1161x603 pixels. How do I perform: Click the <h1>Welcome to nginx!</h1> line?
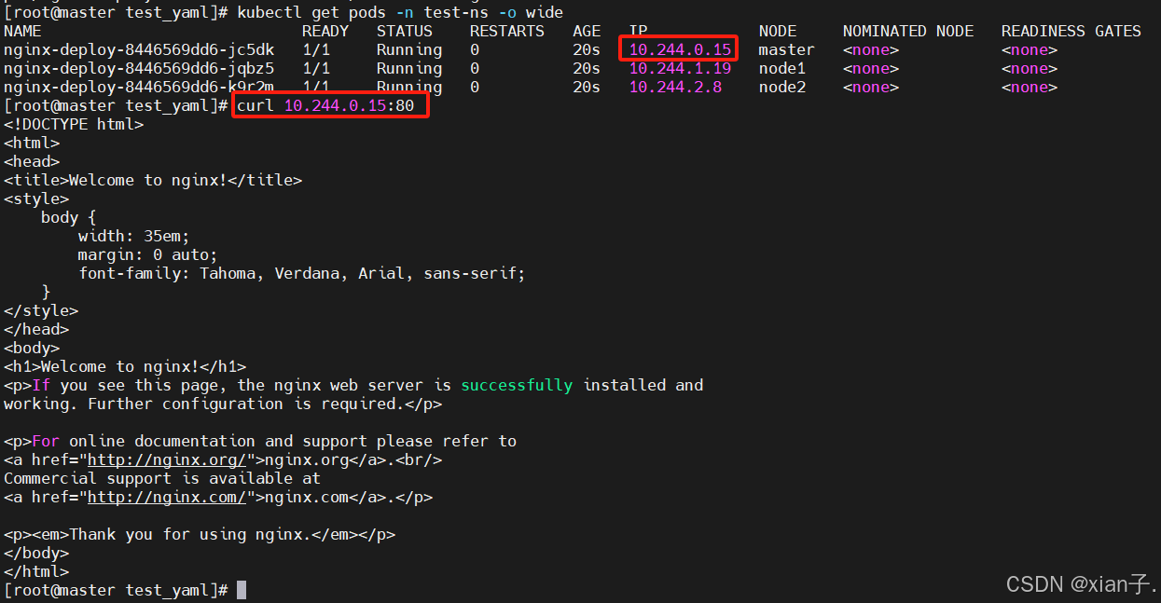125,366
